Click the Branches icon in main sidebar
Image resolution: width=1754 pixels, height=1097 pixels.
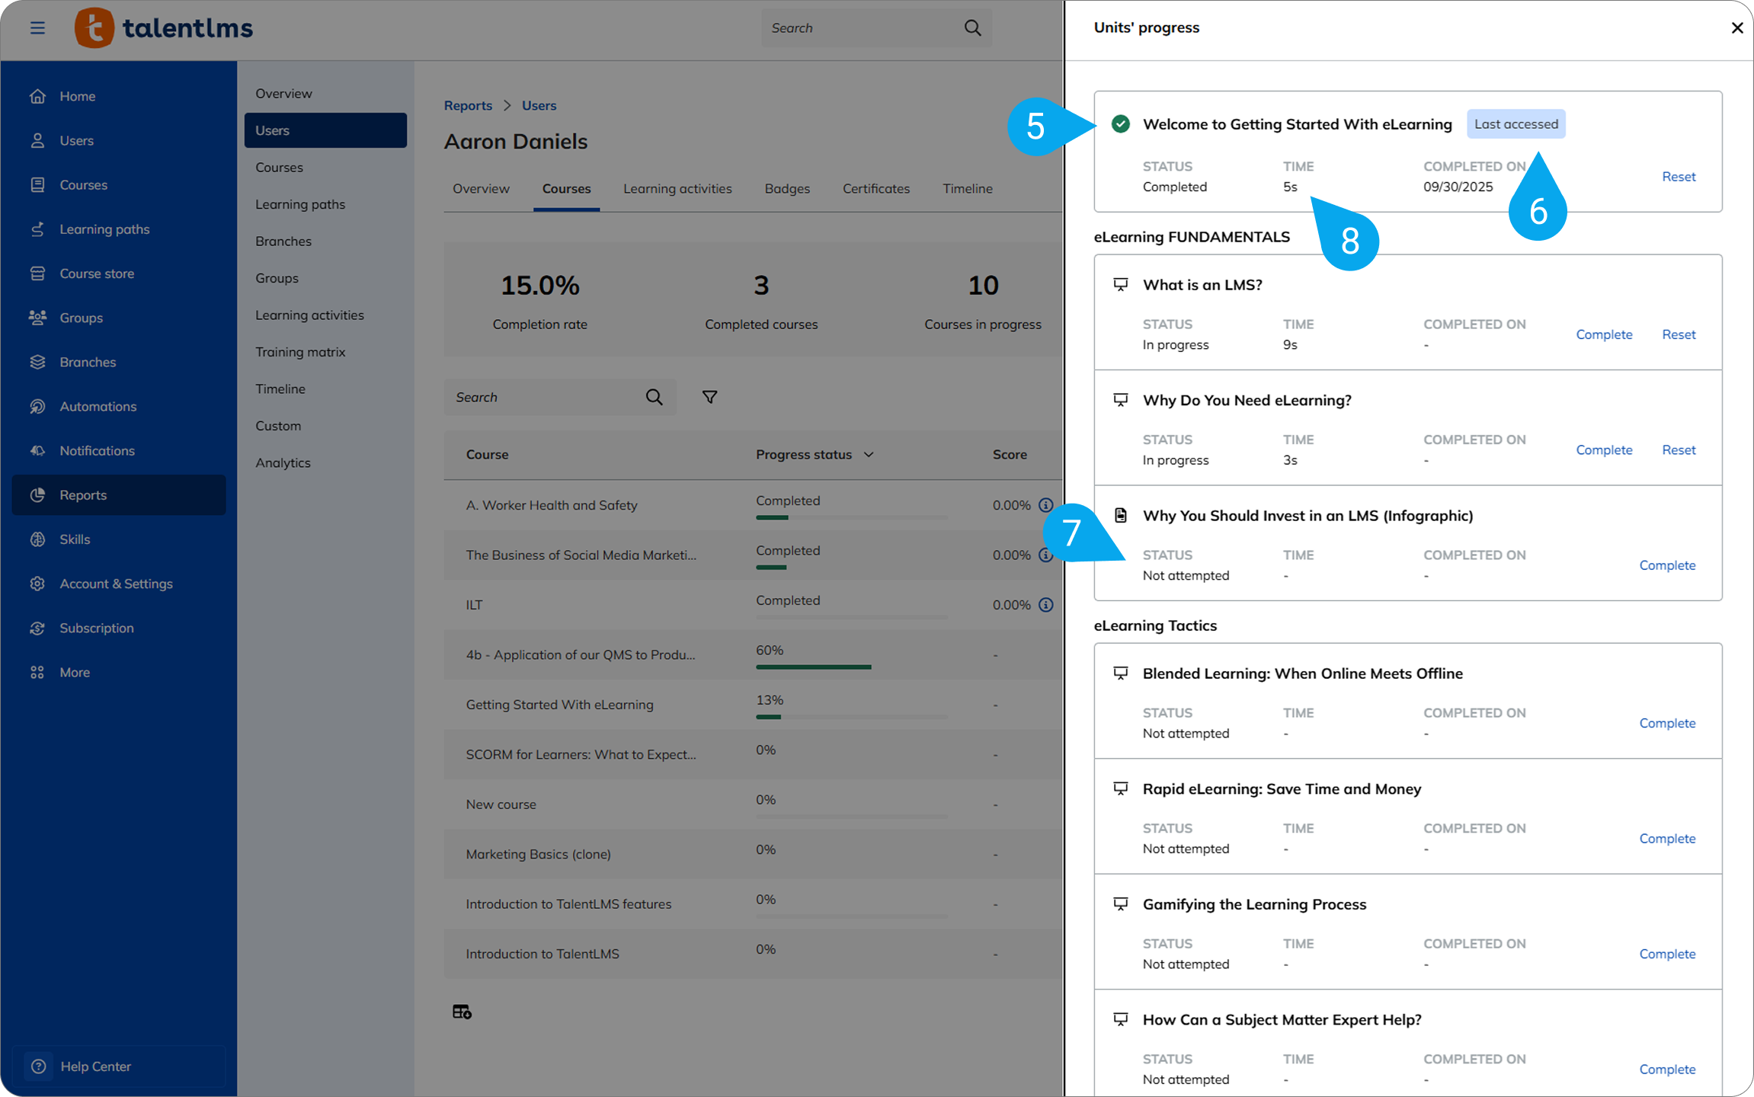(37, 362)
